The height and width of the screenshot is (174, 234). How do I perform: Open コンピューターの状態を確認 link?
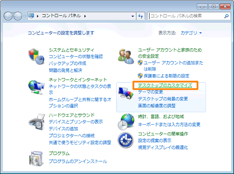coord(76,57)
